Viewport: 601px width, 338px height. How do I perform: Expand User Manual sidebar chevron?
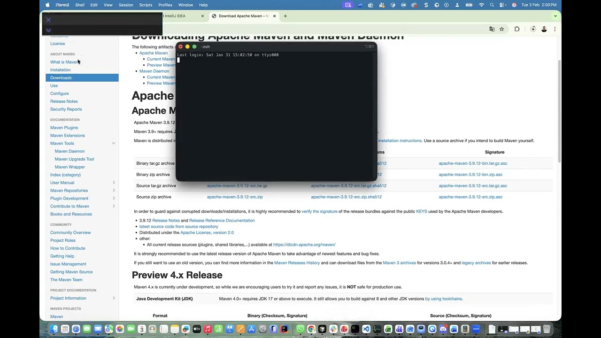coord(114,183)
